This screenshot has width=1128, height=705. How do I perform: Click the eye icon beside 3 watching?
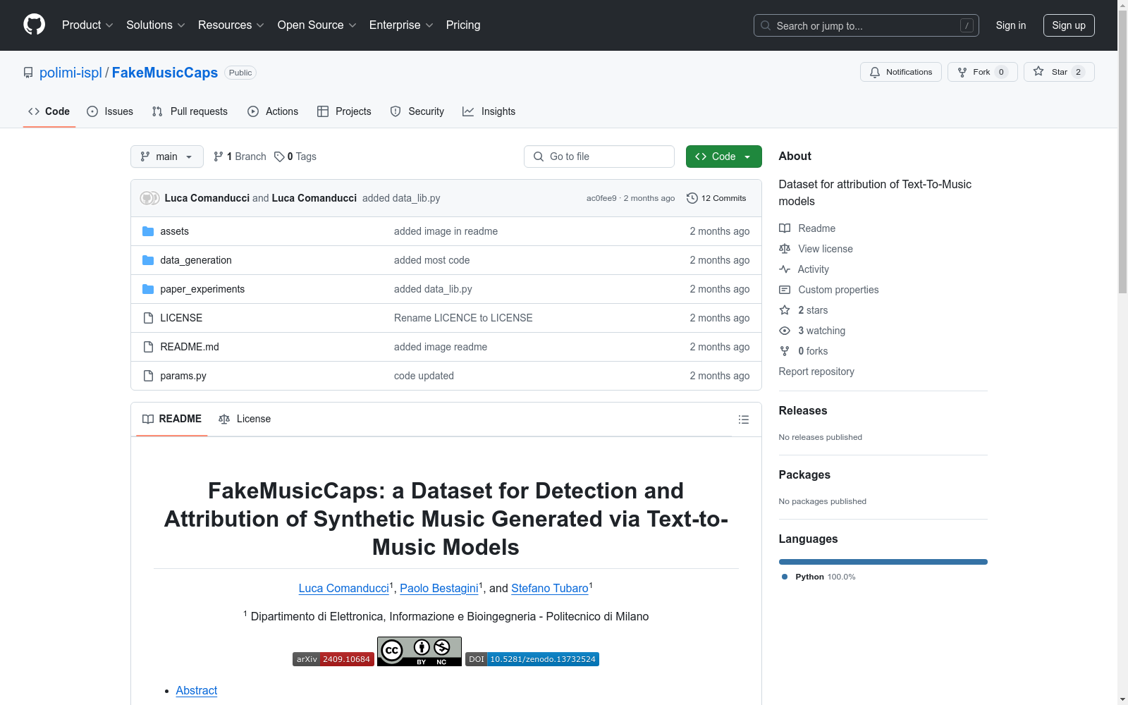pyautogui.click(x=785, y=331)
